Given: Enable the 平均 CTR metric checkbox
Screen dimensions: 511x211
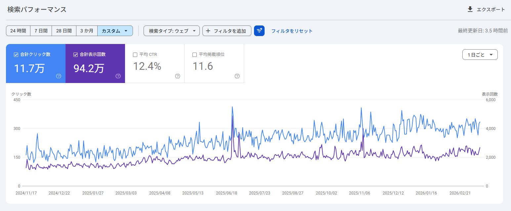Looking at the screenshot, I should tap(135, 54).
